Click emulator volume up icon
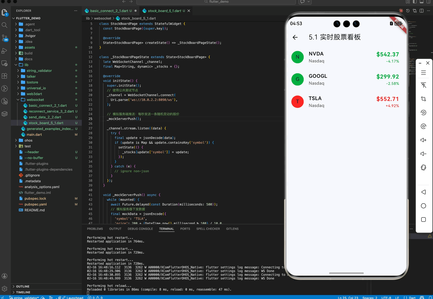This screenshot has height=299, width=433. (423, 140)
